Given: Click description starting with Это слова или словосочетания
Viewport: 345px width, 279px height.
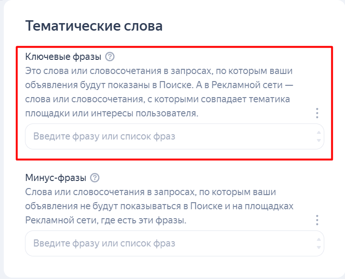Looking at the screenshot, I should tap(159, 92).
